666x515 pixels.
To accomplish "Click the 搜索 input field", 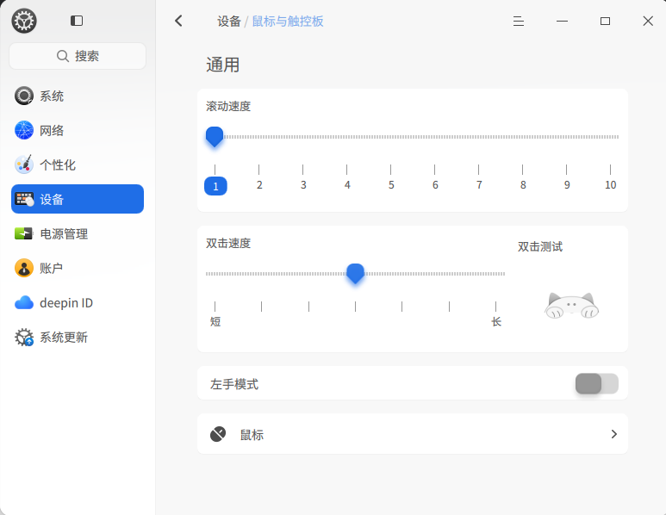I will point(78,56).
